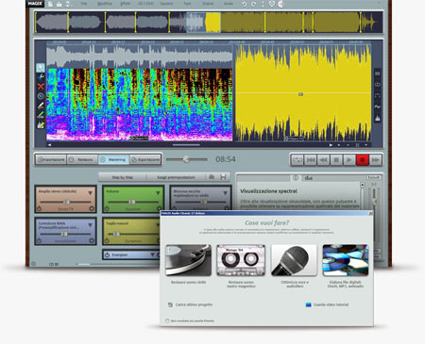Close the Cosa vuoi fare dialog
This screenshot has height=344, width=425.
coord(370,213)
